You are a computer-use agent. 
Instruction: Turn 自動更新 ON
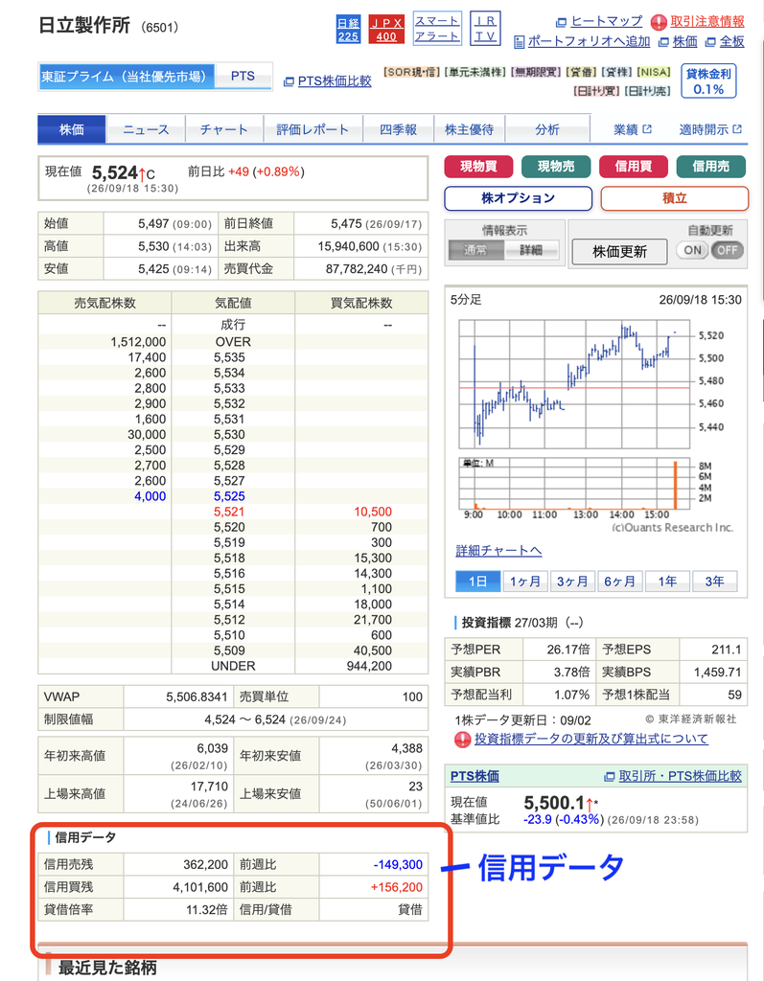click(x=693, y=250)
